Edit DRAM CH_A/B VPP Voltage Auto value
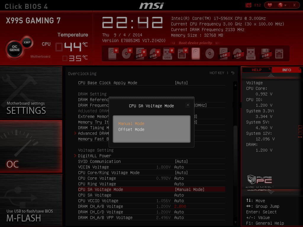303x227 pixels. coord(179,218)
